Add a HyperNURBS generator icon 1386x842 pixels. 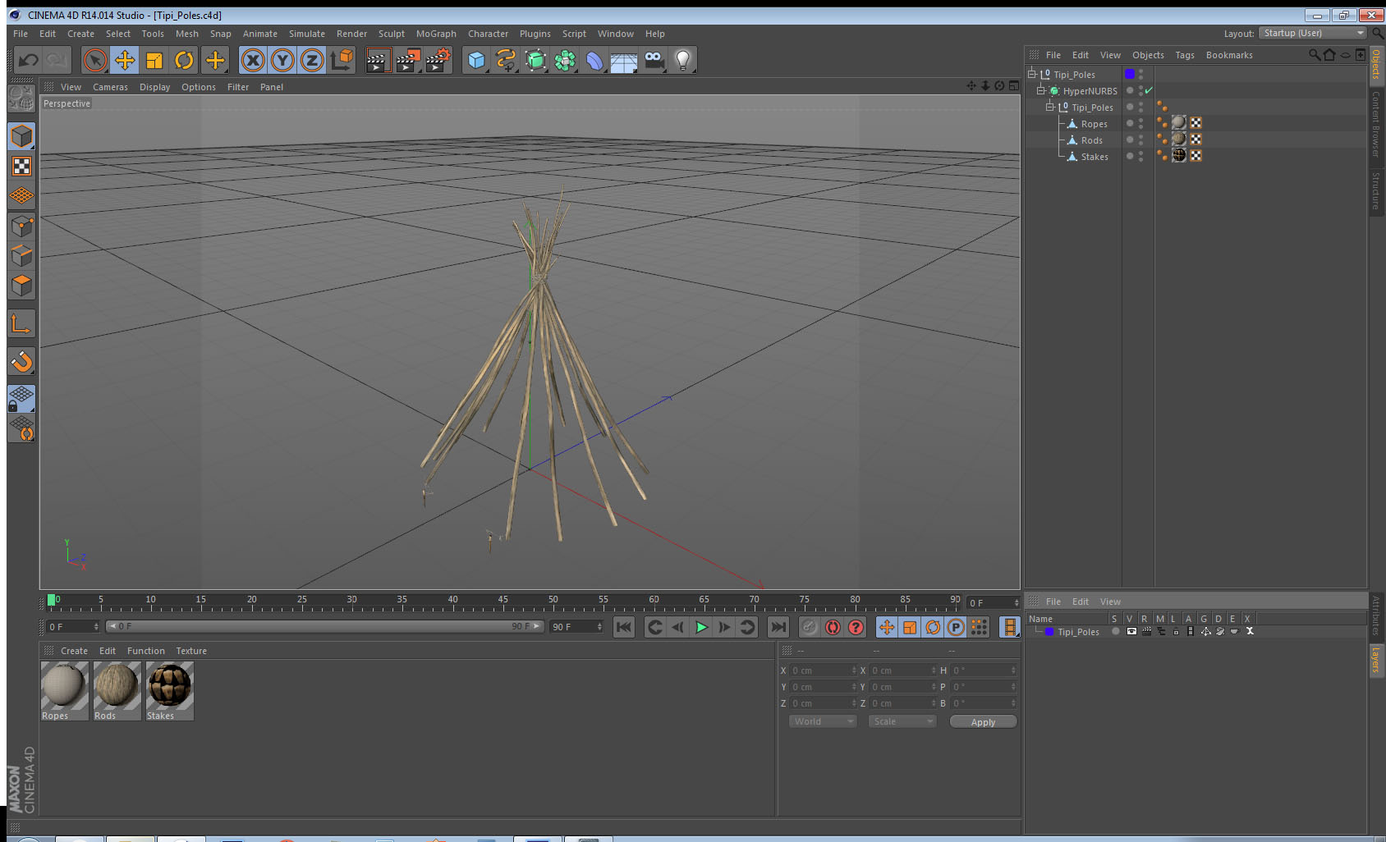coord(535,60)
